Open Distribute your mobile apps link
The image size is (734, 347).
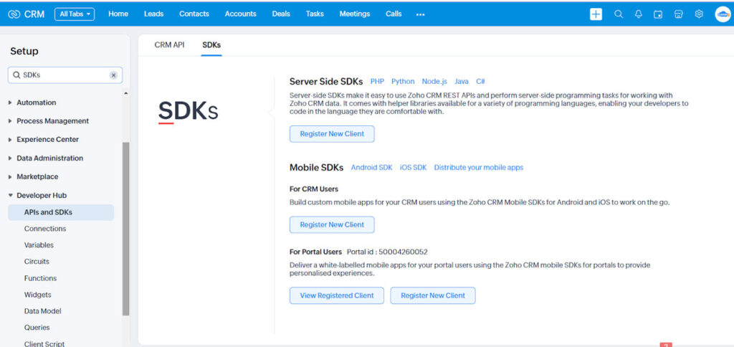click(x=478, y=168)
